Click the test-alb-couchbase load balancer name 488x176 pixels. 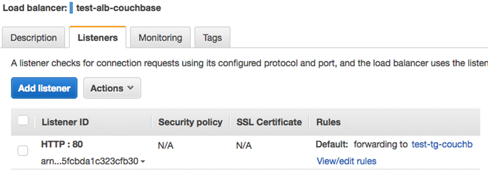click(118, 8)
